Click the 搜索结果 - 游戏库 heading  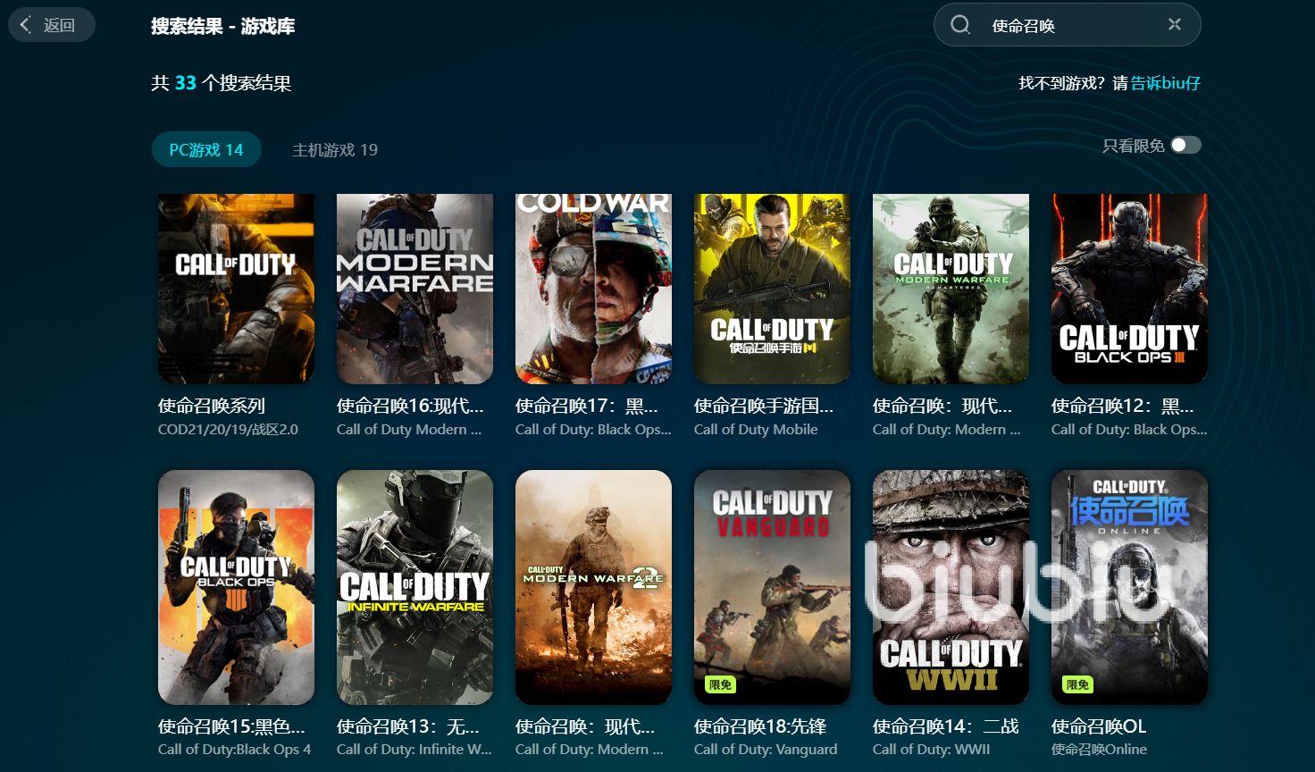223,26
